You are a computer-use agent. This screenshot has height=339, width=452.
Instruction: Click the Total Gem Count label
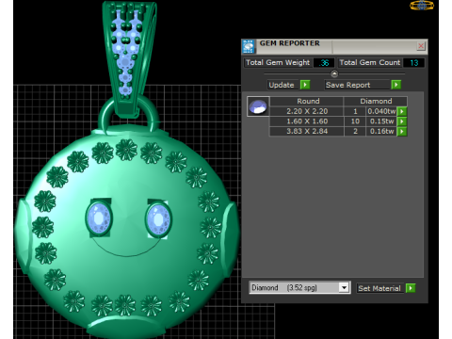(370, 62)
